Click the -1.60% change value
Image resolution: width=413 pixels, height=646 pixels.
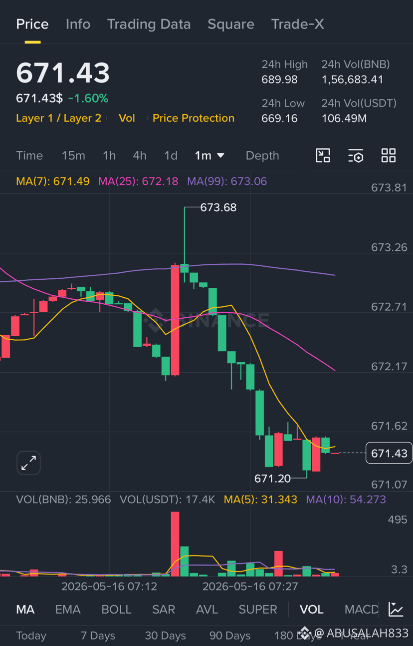tap(88, 98)
